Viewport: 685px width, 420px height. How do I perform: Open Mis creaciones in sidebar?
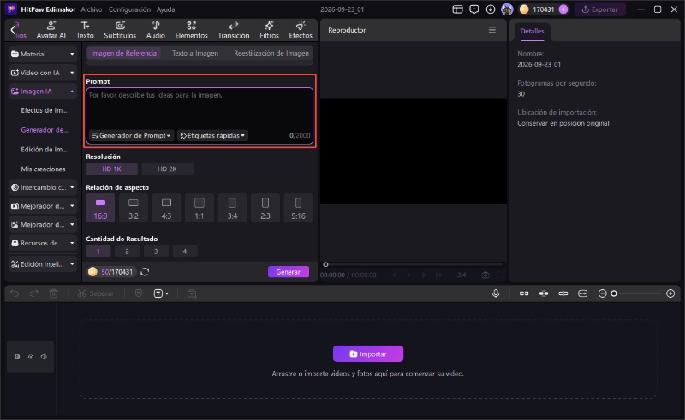43,169
